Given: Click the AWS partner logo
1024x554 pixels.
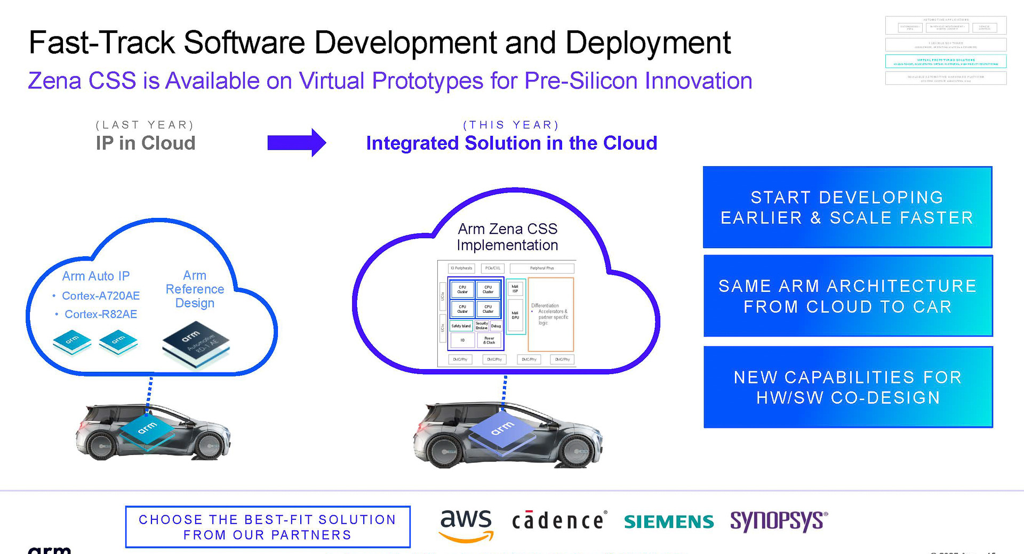Looking at the screenshot, I should tap(466, 525).
